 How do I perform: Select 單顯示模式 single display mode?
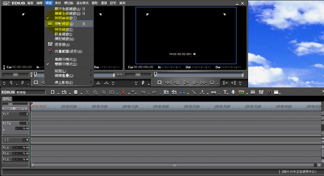pyautogui.click(x=65, y=60)
